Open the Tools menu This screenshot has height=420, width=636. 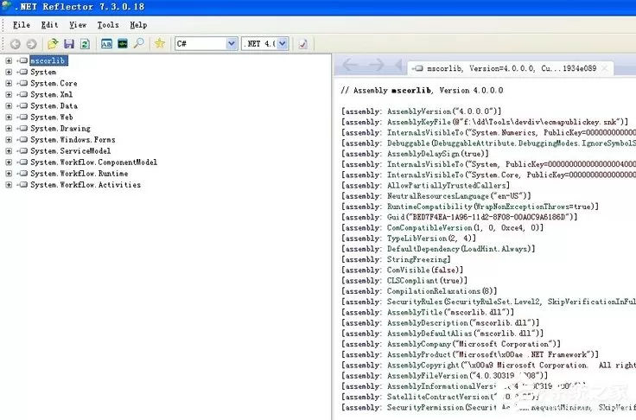[108, 25]
